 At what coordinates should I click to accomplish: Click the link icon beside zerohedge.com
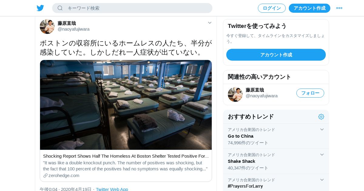[x=45, y=176]
